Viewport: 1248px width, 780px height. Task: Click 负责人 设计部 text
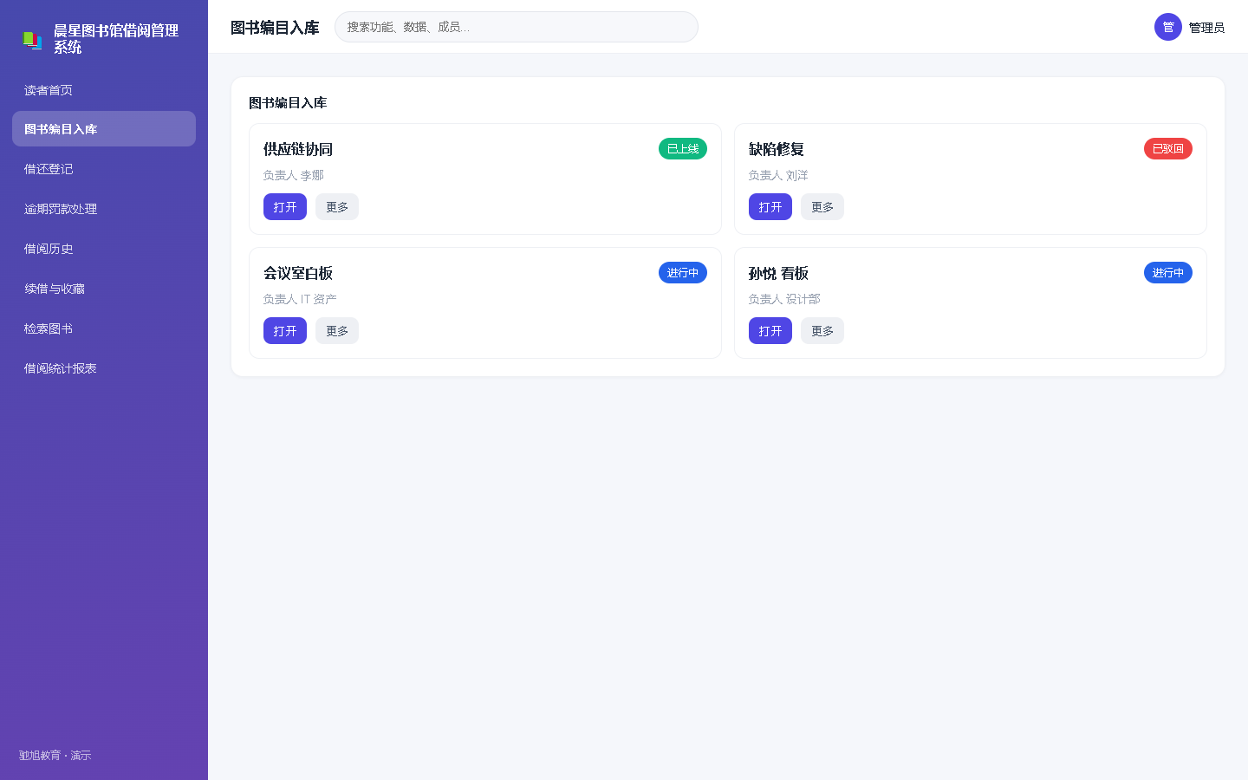[x=784, y=299]
